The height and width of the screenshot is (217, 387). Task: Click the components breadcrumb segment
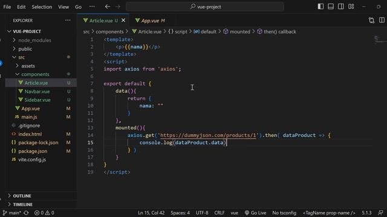tap(109, 32)
